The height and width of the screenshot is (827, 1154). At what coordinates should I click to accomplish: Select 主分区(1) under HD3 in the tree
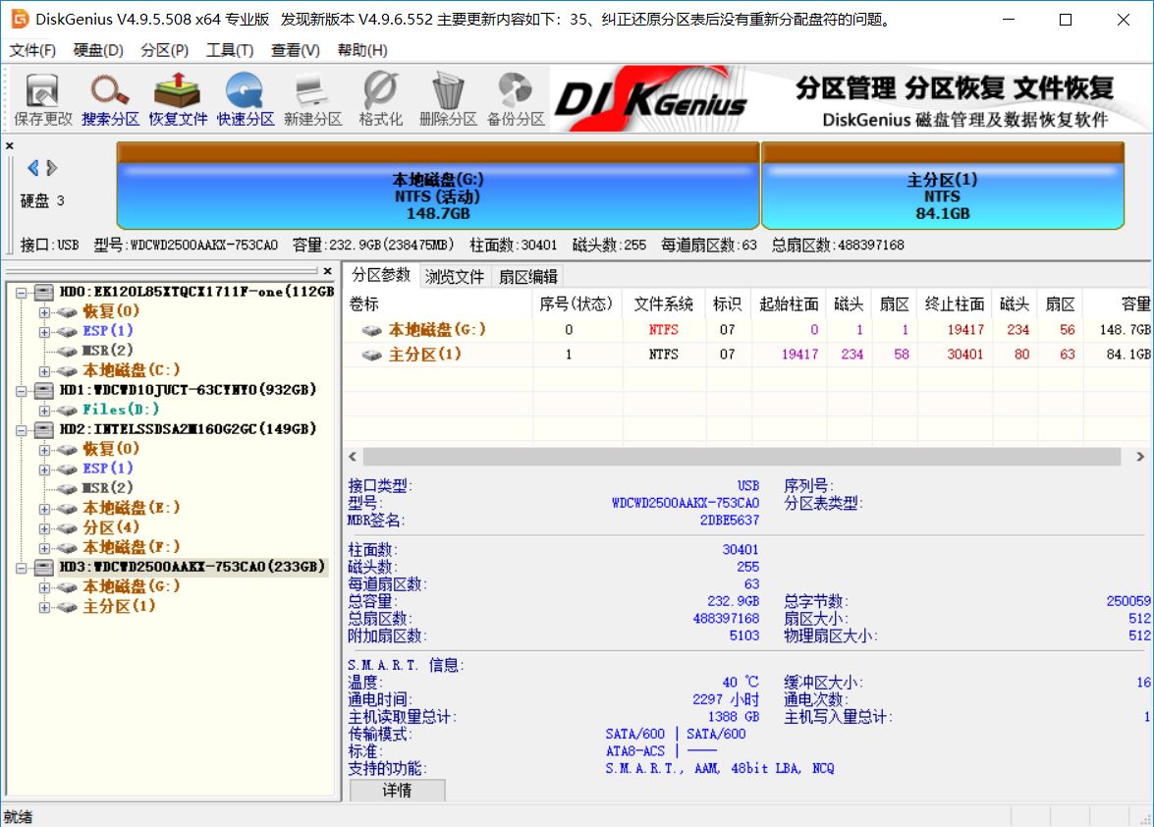pos(119,606)
